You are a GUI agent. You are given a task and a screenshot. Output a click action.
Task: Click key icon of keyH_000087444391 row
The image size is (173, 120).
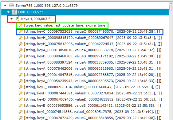click(21, 93)
